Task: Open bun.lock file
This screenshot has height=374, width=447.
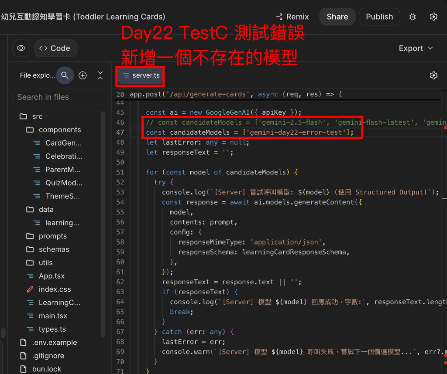Action: click(x=41, y=369)
